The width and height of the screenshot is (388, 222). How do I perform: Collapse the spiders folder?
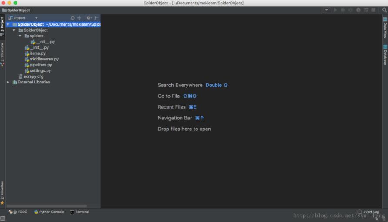coord(20,36)
